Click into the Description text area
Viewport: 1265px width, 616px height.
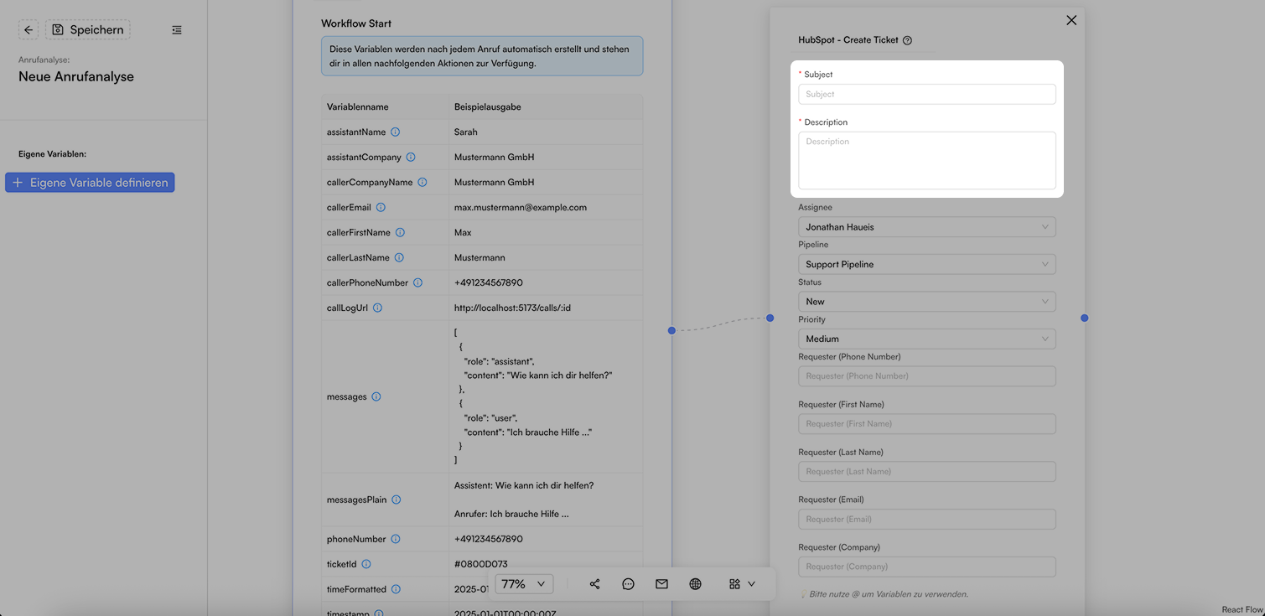pos(927,160)
